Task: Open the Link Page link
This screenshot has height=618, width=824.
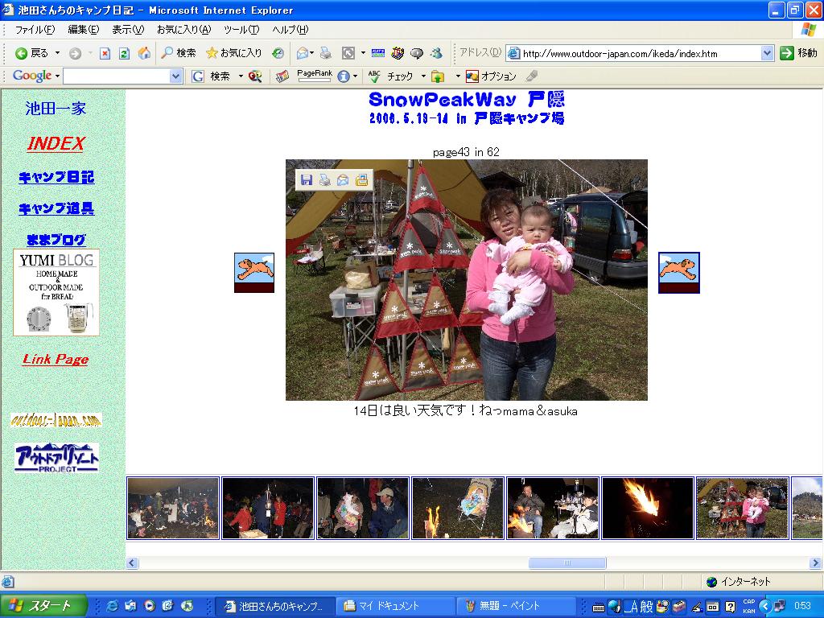Action: tap(56, 360)
